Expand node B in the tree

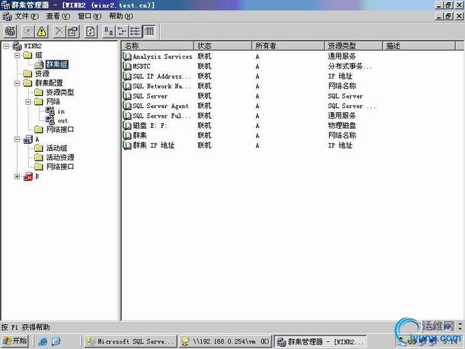point(17,177)
